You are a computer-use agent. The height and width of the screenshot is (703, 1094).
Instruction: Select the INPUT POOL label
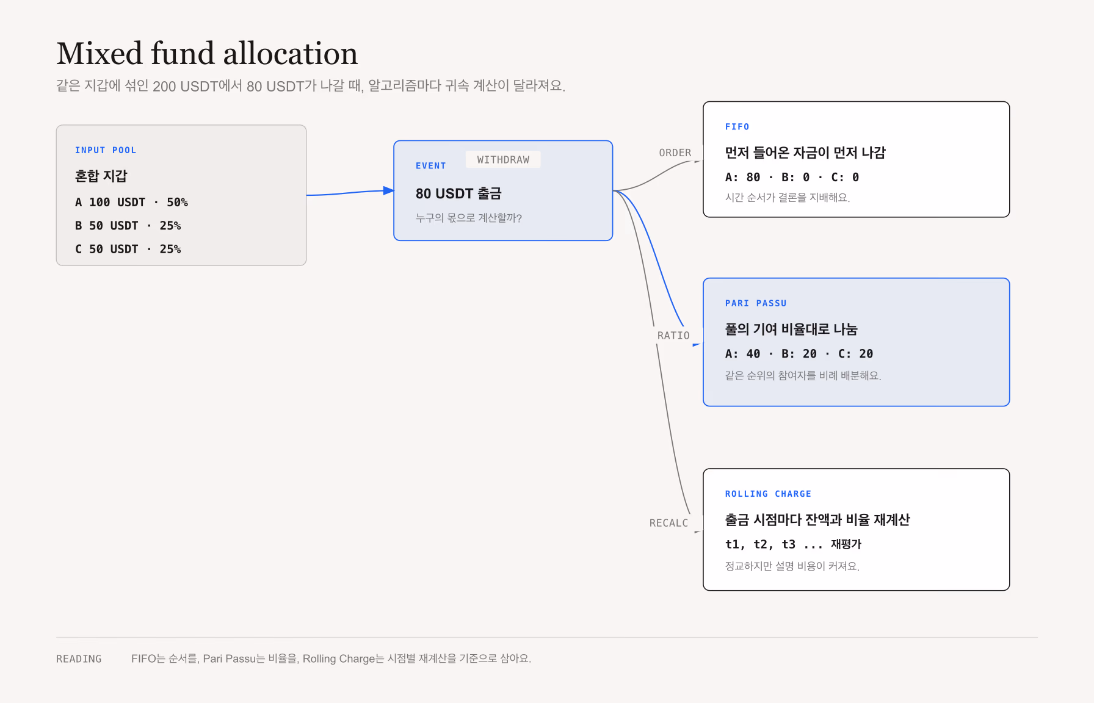[x=106, y=150]
